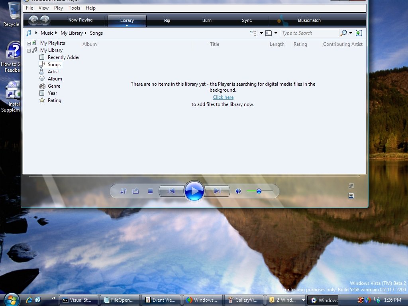Launch Internet Explorer from quick launch
This screenshot has width=408, height=306.
pyautogui.click(x=29, y=300)
